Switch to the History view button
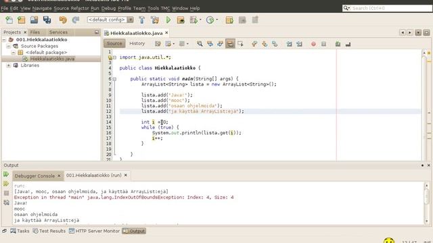433x243 pixels. [x=137, y=43]
